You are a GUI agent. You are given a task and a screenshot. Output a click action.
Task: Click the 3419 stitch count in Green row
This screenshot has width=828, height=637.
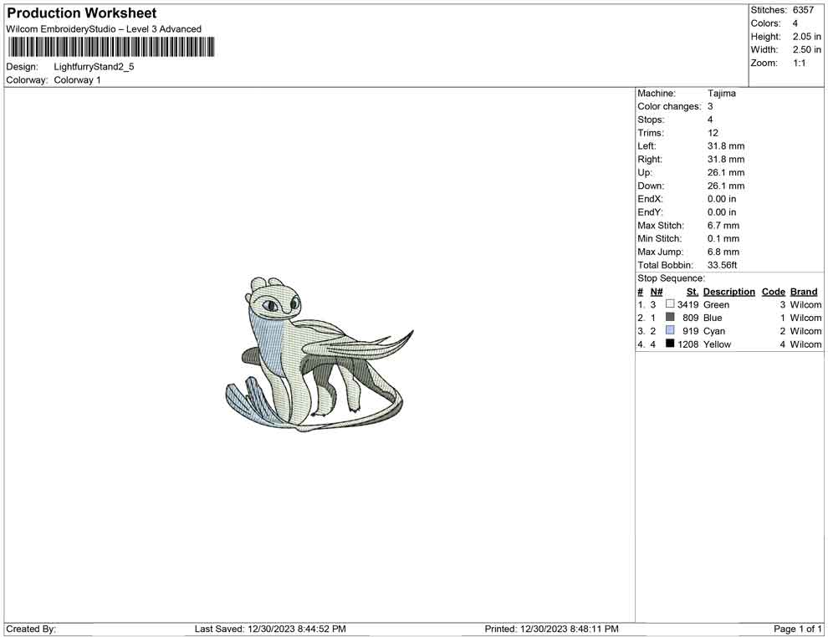coord(688,304)
